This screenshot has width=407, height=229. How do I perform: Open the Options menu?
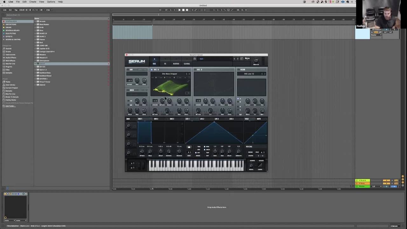[x=51, y=2]
